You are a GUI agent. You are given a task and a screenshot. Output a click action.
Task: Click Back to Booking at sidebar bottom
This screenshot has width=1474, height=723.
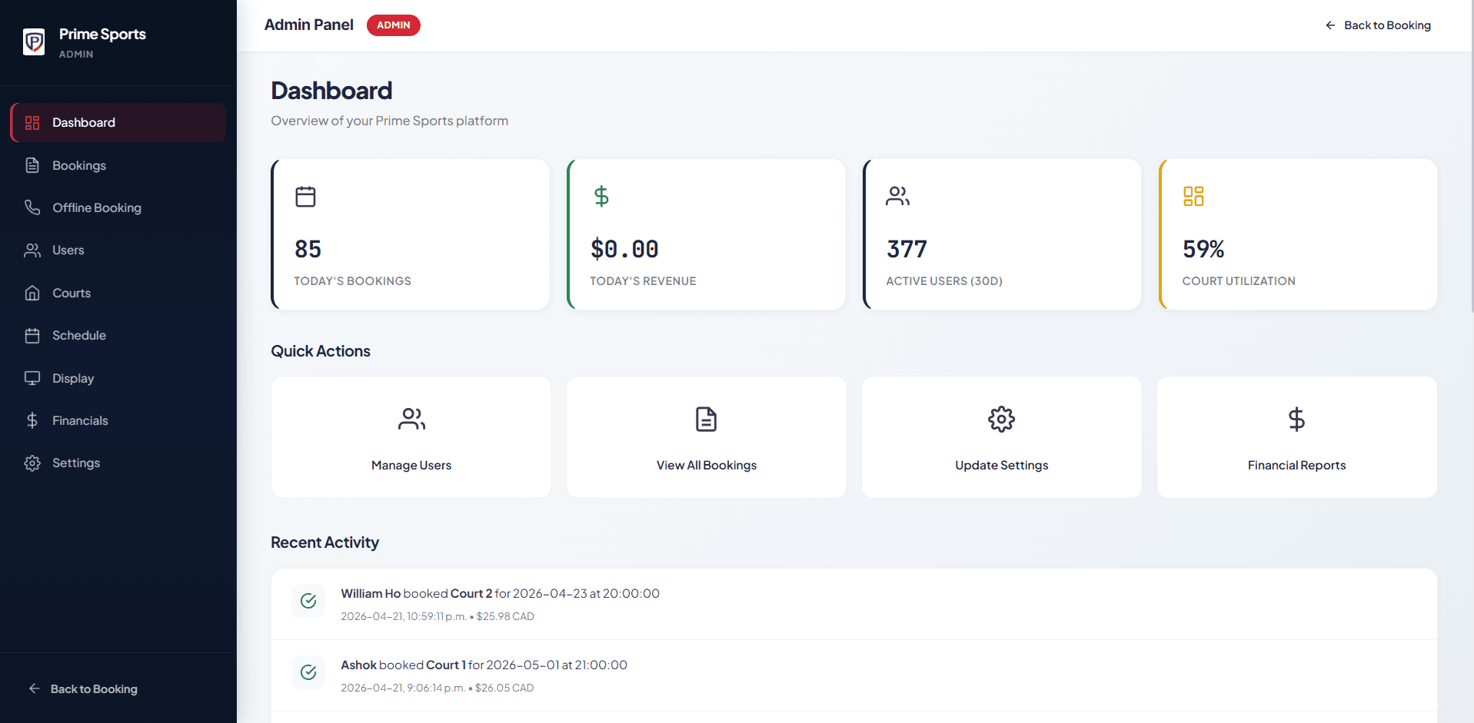click(x=83, y=689)
